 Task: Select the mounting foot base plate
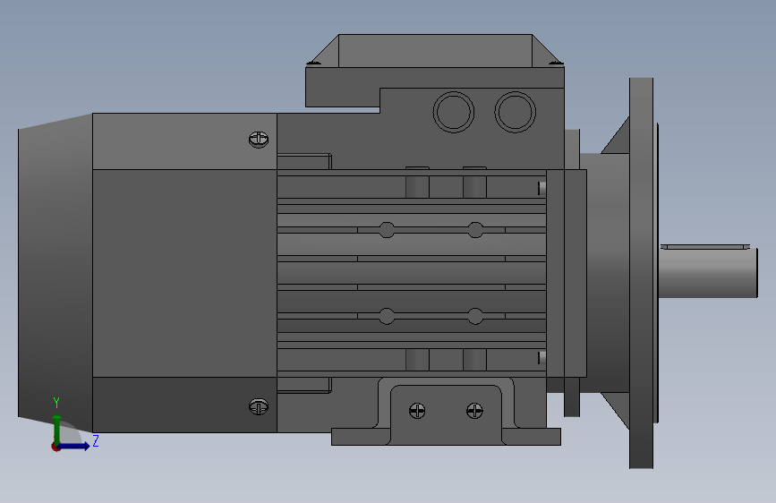point(446,437)
